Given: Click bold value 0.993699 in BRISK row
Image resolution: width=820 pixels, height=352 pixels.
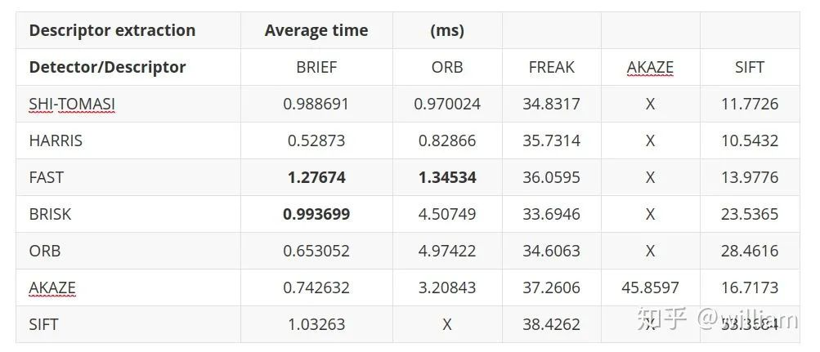Looking at the screenshot, I should [316, 214].
